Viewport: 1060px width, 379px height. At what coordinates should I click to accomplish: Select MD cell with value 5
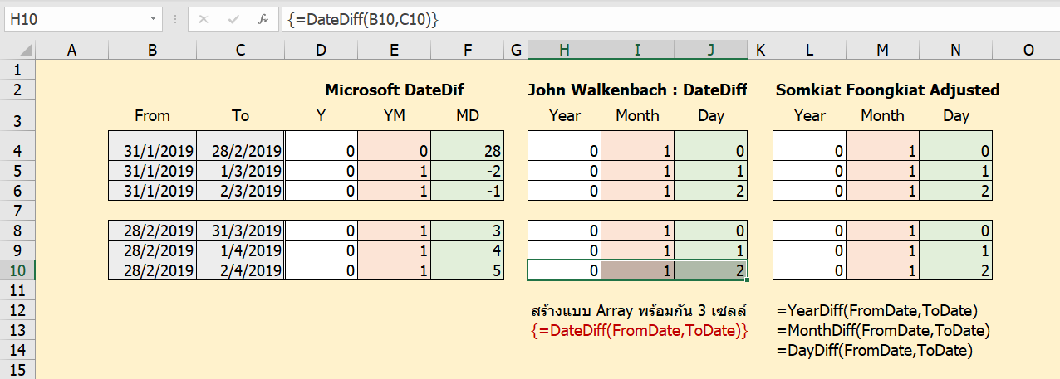coord(467,270)
